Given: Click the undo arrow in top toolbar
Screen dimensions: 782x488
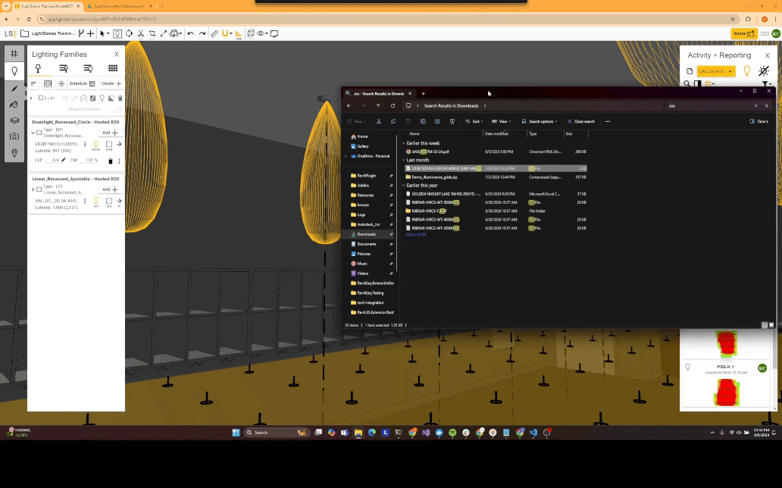Looking at the screenshot, I should click(190, 33).
